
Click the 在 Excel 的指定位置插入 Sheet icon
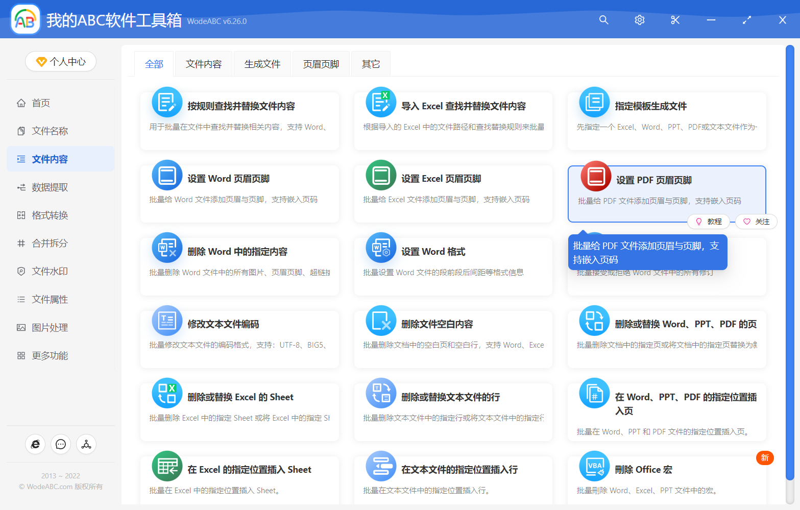[167, 466]
